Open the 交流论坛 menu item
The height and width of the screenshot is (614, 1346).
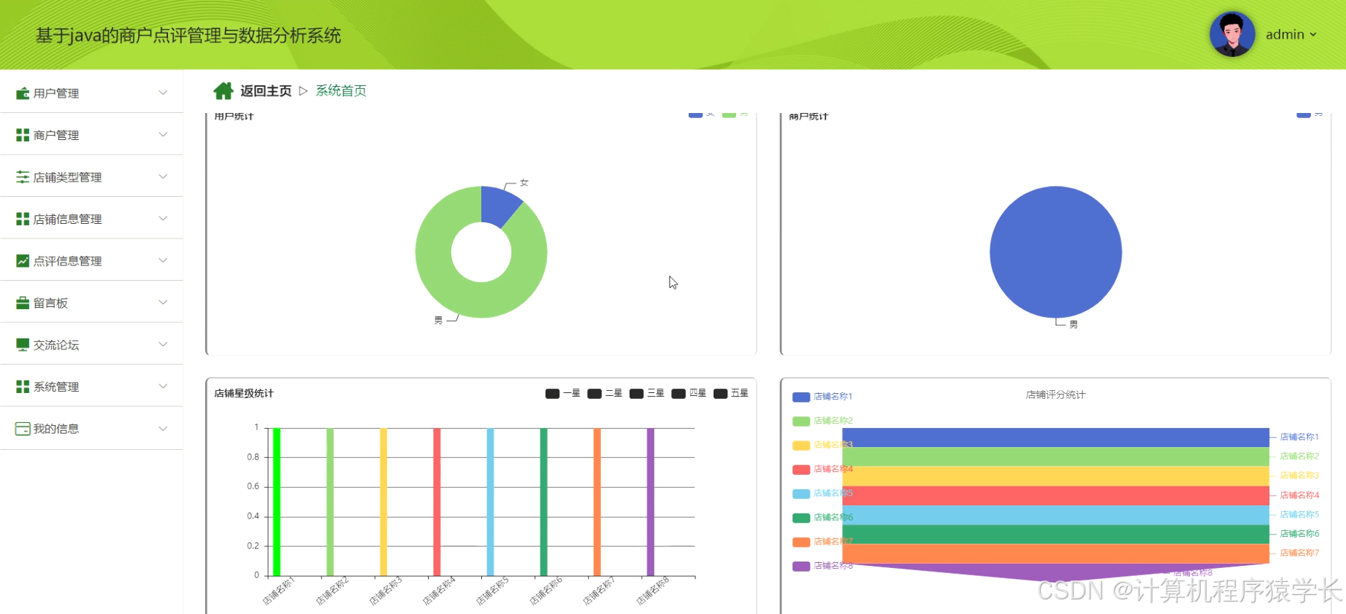click(91, 344)
